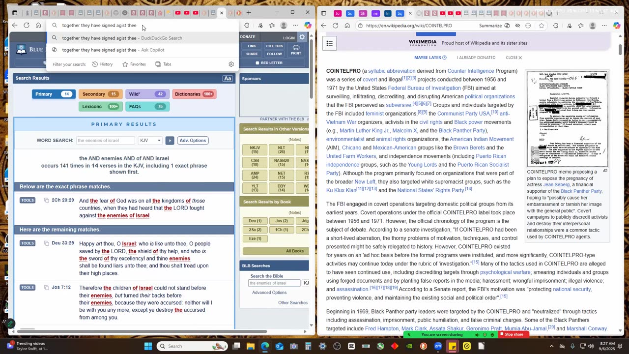Open the left browser's more options menu
Viewport: 629px width, 354px height.
[x=295, y=26]
